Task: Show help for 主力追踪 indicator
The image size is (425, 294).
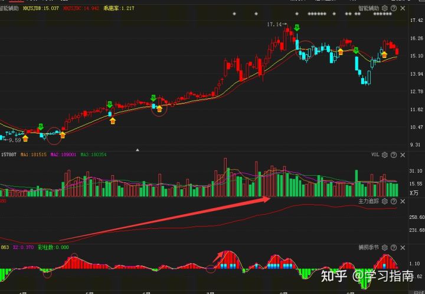Action: coord(394,201)
